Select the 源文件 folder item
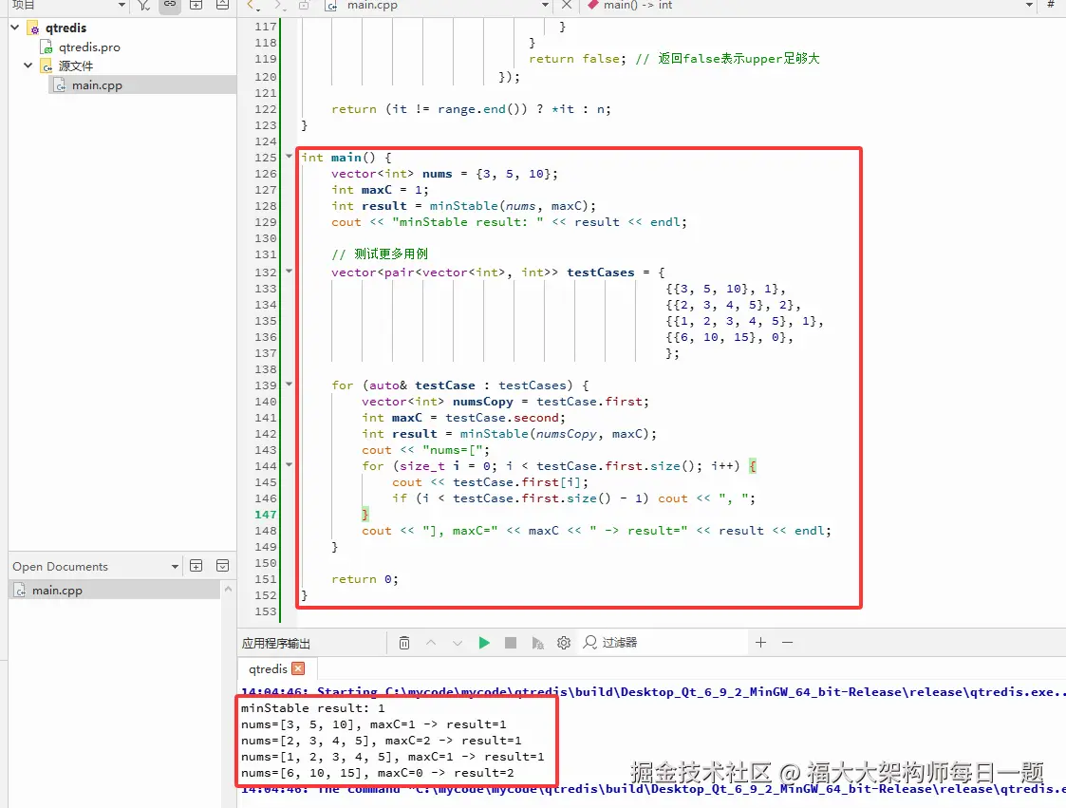 coord(75,66)
